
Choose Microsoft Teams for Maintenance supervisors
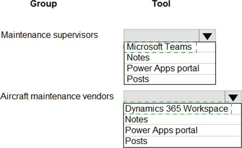159,47
